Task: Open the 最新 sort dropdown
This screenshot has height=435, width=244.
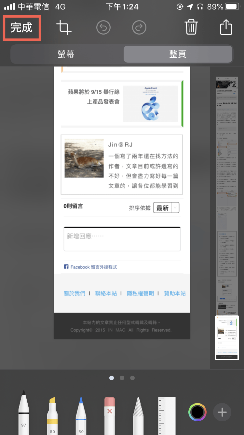Action: (166, 208)
